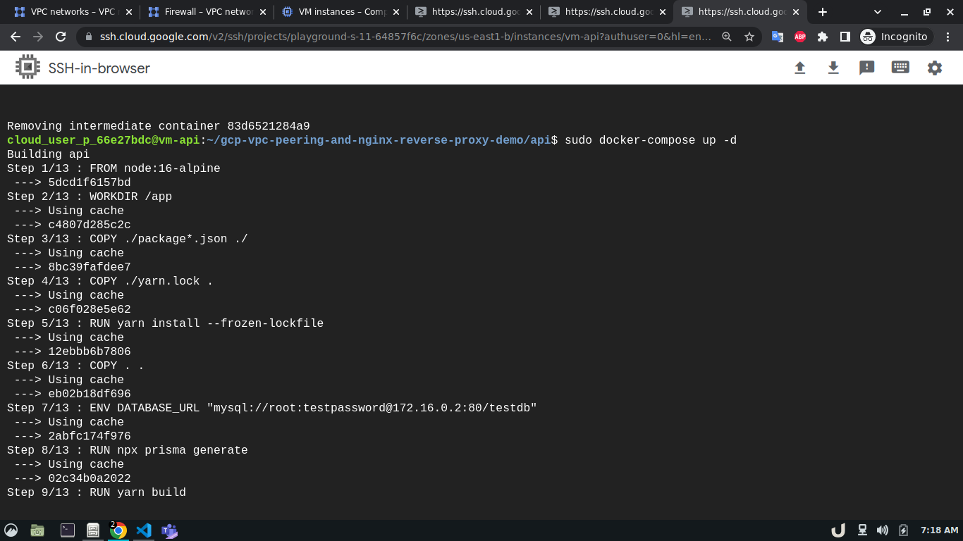Open the Adblock Plus extension
The height and width of the screenshot is (541, 963).
tap(800, 37)
